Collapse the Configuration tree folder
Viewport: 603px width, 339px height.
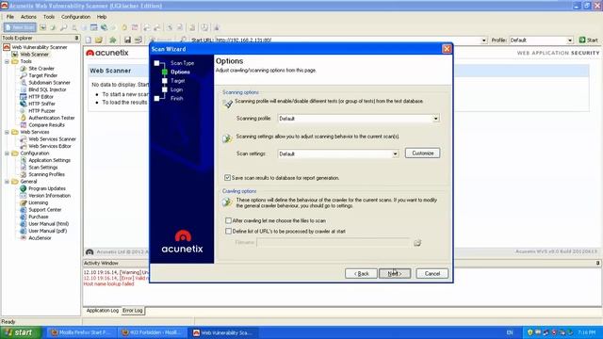point(7,153)
